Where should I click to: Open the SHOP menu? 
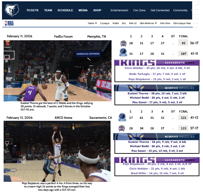click(97, 10)
